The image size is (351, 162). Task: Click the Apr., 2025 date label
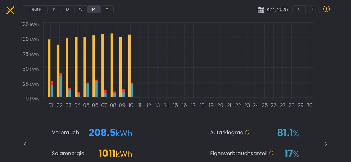(x=277, y=10)
